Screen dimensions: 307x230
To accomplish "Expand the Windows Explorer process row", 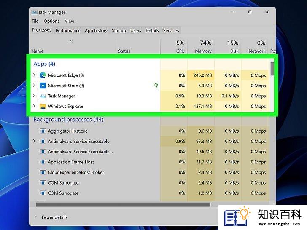I will pos(34,106).
